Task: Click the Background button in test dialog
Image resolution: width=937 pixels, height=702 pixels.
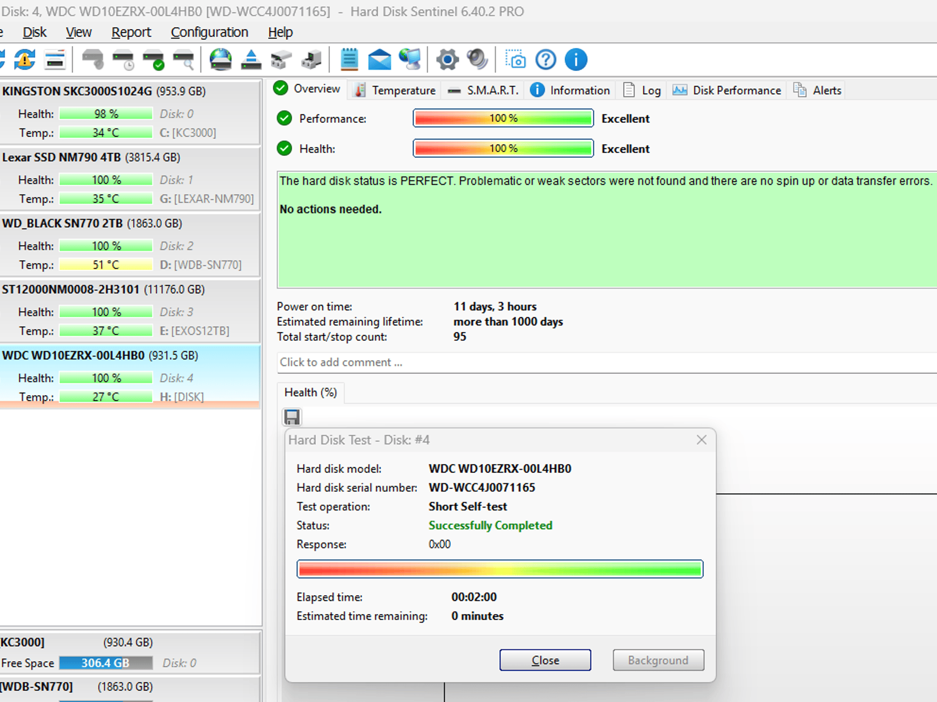Action: click(x=658, y=660)
